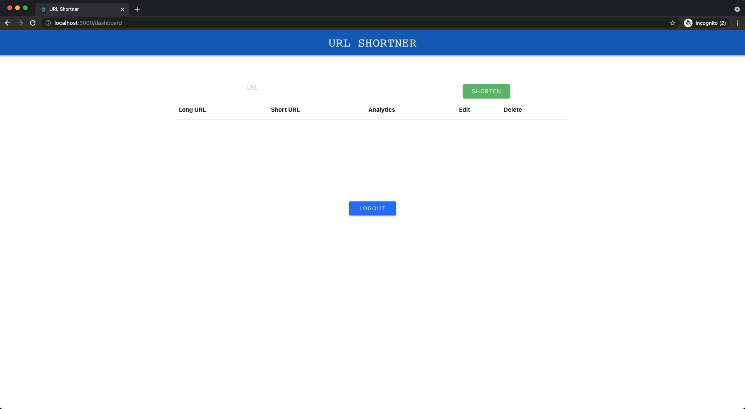Bookmark the page with the star icon

point(672,23)
